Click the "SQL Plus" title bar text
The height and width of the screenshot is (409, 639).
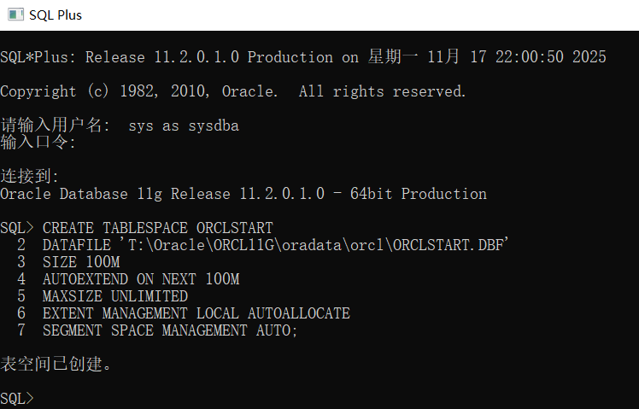[x=56, y=15]
